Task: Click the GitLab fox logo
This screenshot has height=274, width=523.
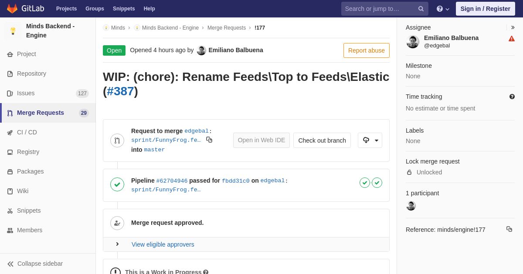Action: pos(12,9)
